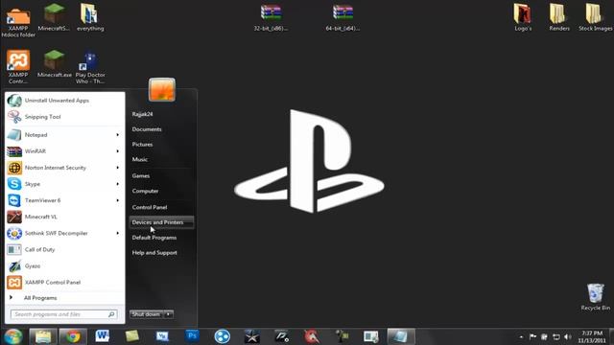Open the Logo's folder on the desktop
The height and width of the screenshot is (345, 614).
point(523,17)
